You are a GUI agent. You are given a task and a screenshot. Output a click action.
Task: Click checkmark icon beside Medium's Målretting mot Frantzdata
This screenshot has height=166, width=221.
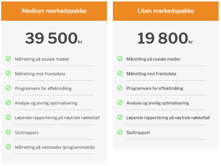click(8, 73)
